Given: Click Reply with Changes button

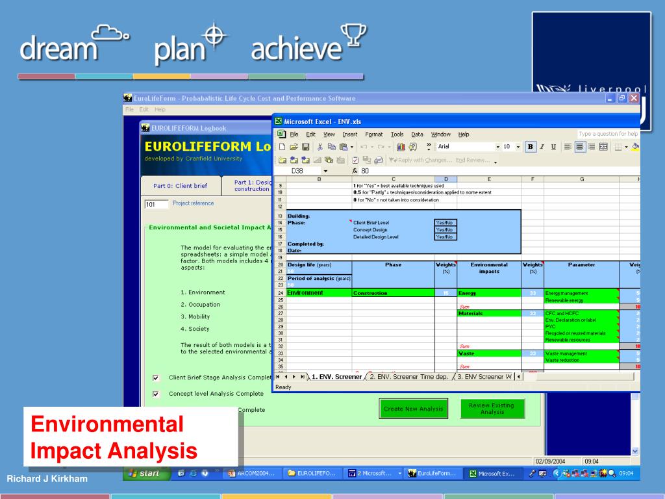Looking at the screenshot, I should [421, 160].
